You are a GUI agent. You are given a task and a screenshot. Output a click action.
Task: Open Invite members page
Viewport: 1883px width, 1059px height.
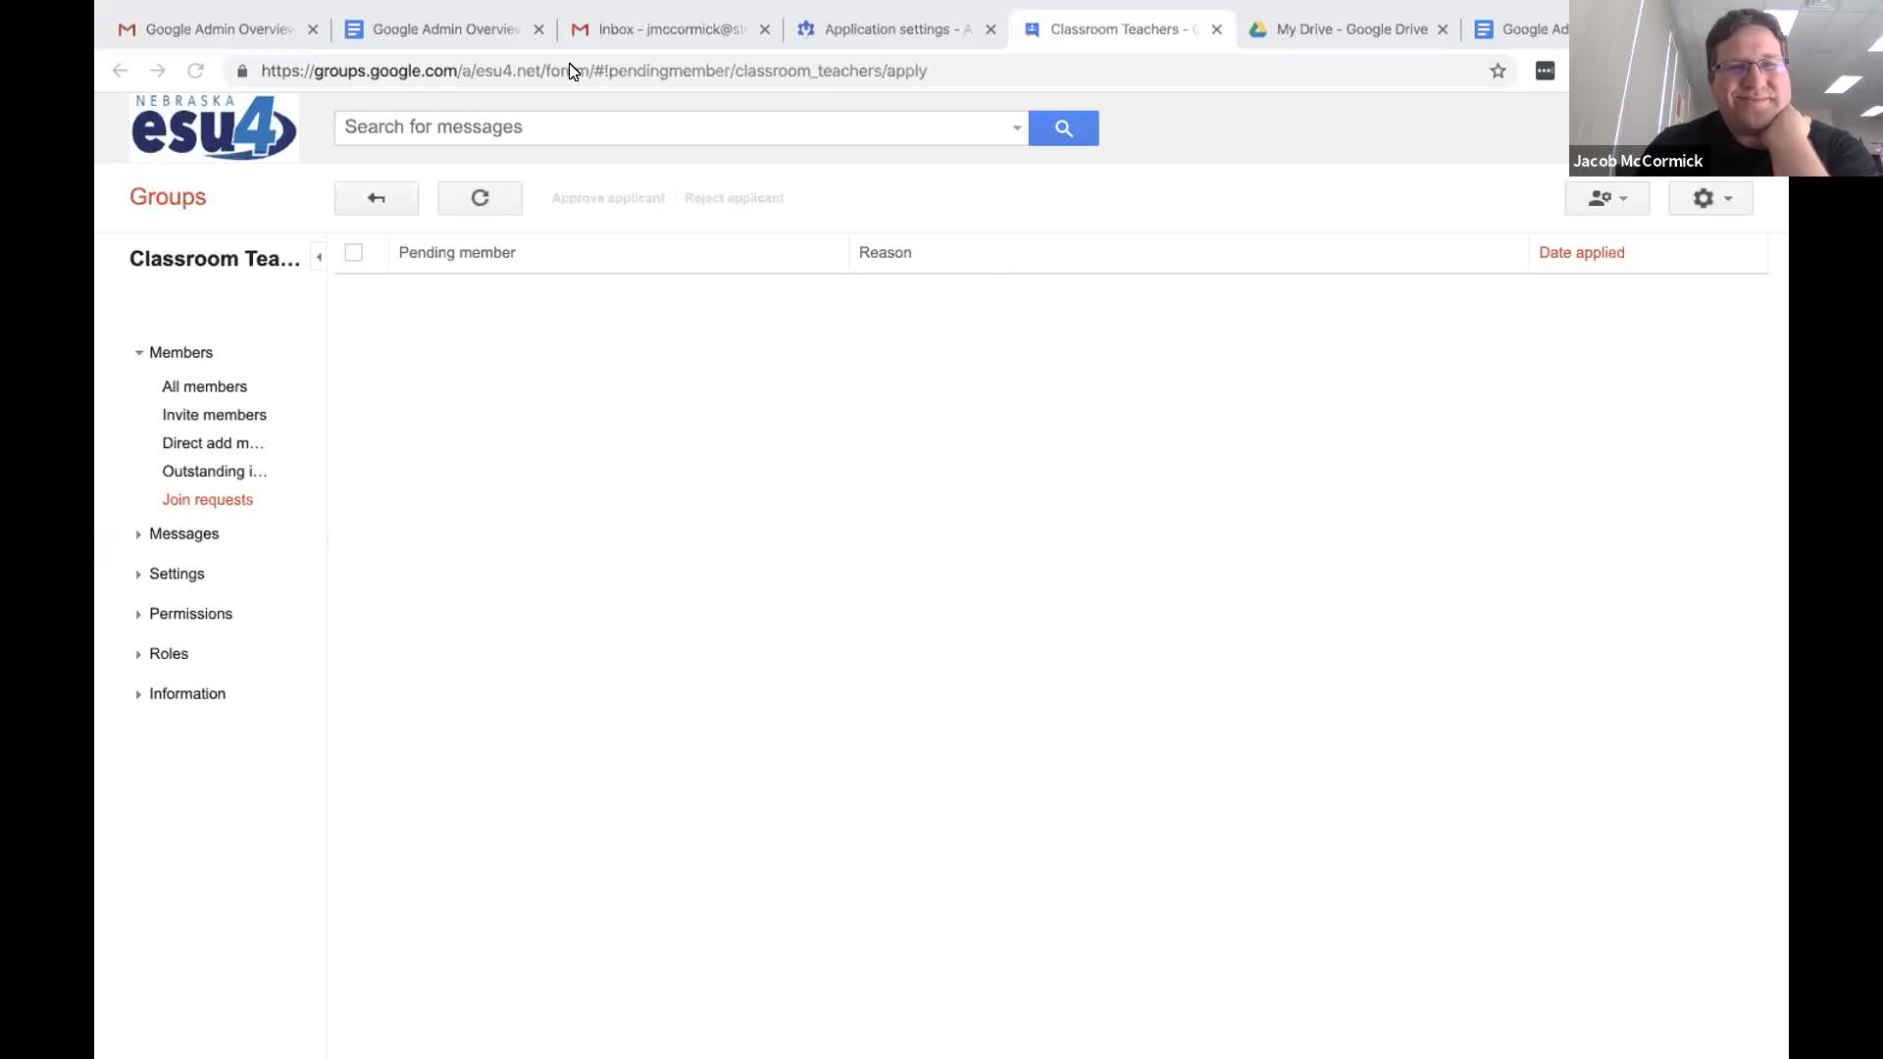[x=214, y=415]
